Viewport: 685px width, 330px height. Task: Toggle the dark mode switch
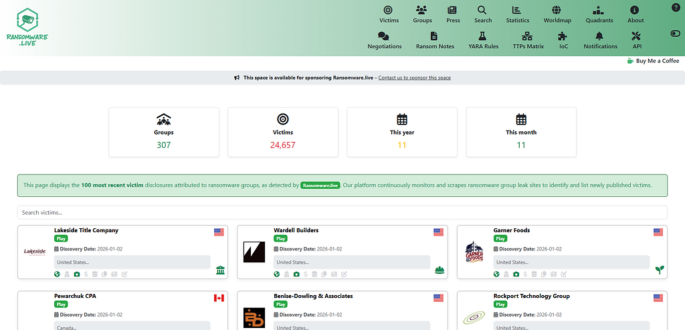(x=675, y=33)
